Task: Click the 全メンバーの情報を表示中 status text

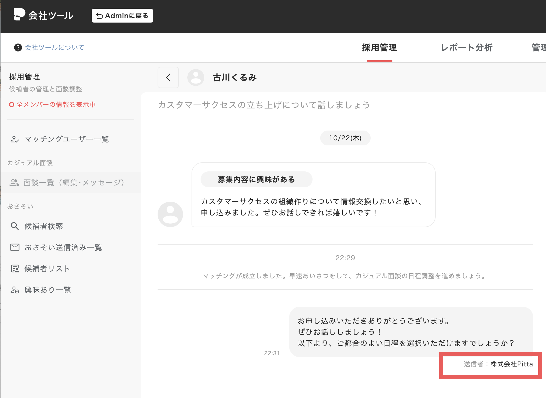Action: click(56, 105)
